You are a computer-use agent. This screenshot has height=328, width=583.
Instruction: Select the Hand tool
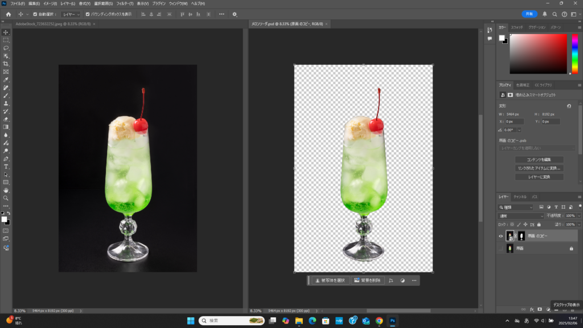(x=6, y=190)
